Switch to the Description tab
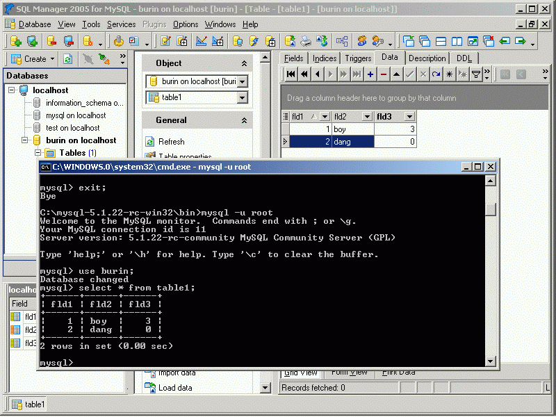This screenshot has width=556, height=417. coord(427,58)
